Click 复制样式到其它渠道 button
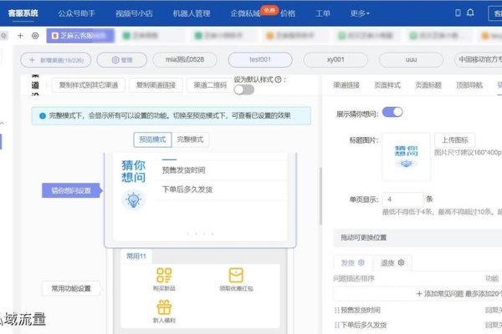 (89, 85)
